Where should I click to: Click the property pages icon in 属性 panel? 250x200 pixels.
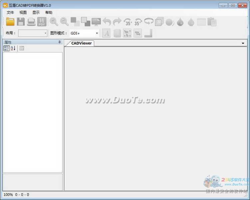[x=22, y=48]
